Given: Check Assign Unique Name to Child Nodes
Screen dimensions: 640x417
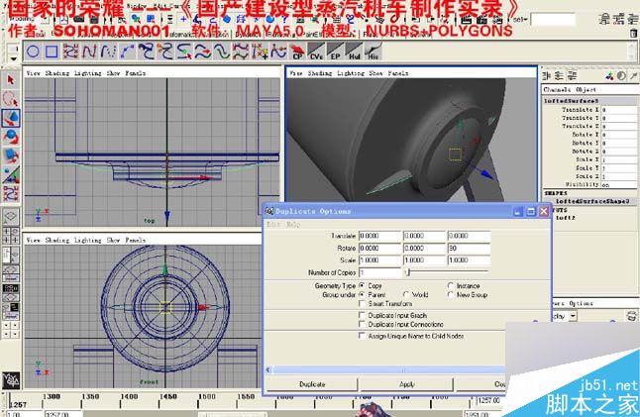Looking at the screenshot, I should pyautogui.click(x=362, y=336).
